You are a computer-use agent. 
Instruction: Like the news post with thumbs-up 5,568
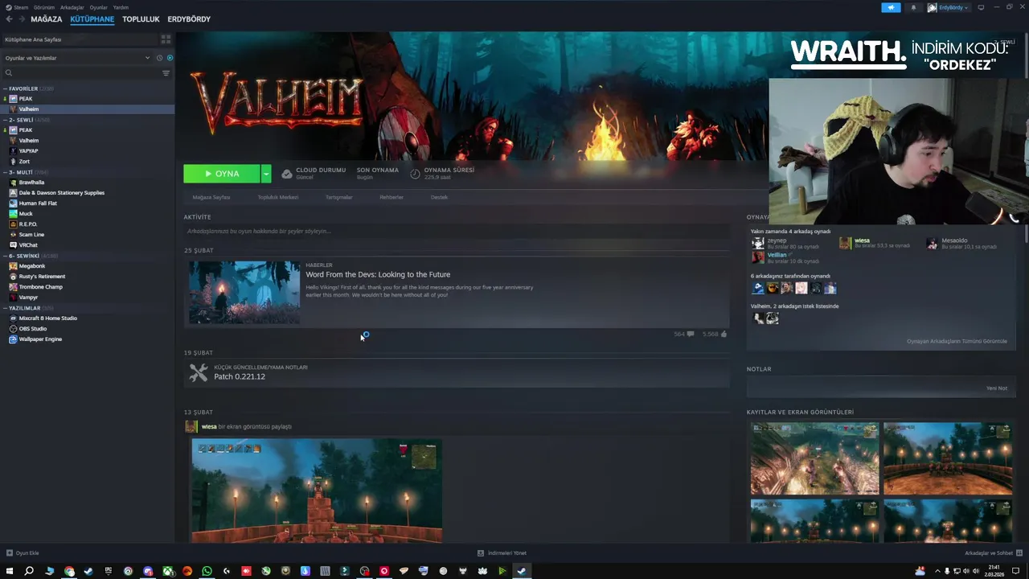coord(724,334)
